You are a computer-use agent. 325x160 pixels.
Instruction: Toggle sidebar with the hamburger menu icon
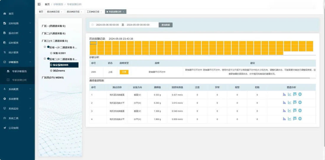click(39, 4)
